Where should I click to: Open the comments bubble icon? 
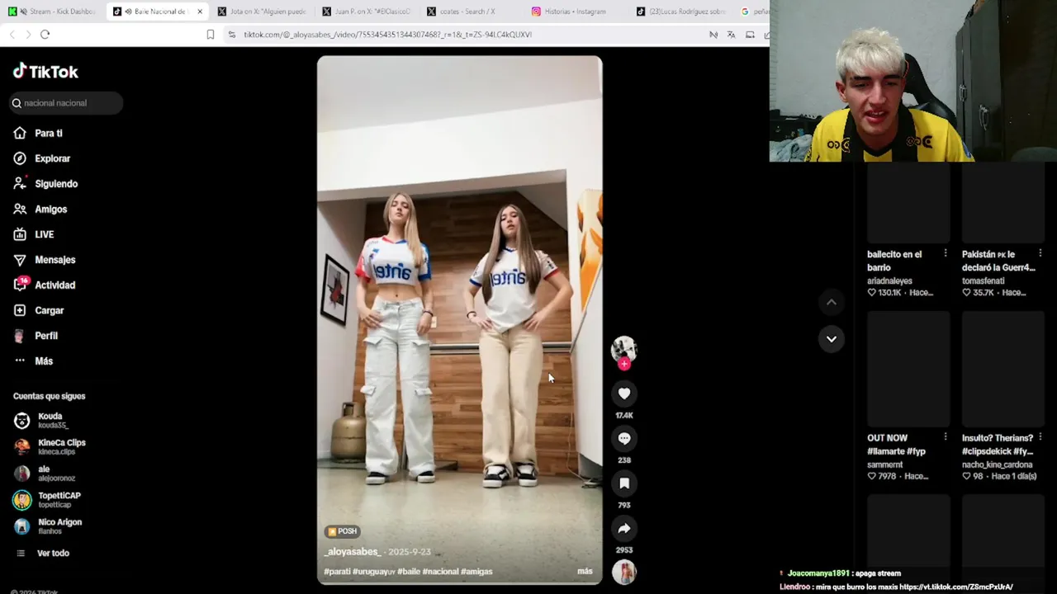tap(624, 438)
